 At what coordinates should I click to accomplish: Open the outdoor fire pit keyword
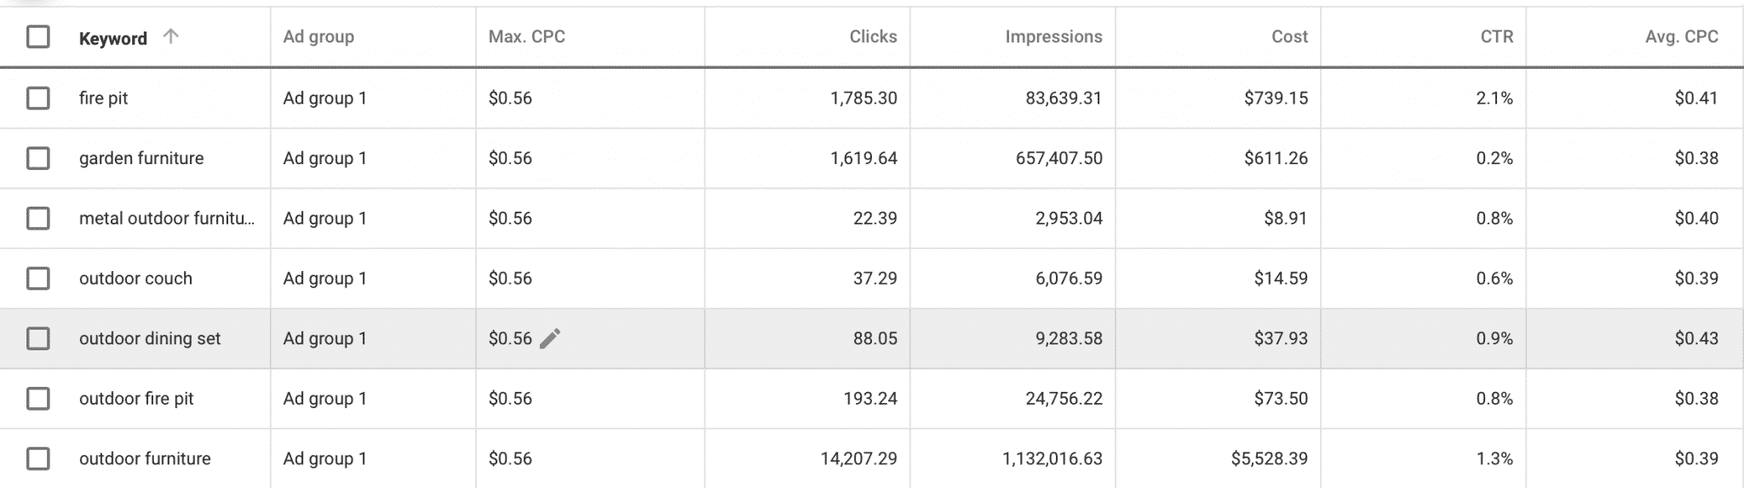[x=136, y=399]
